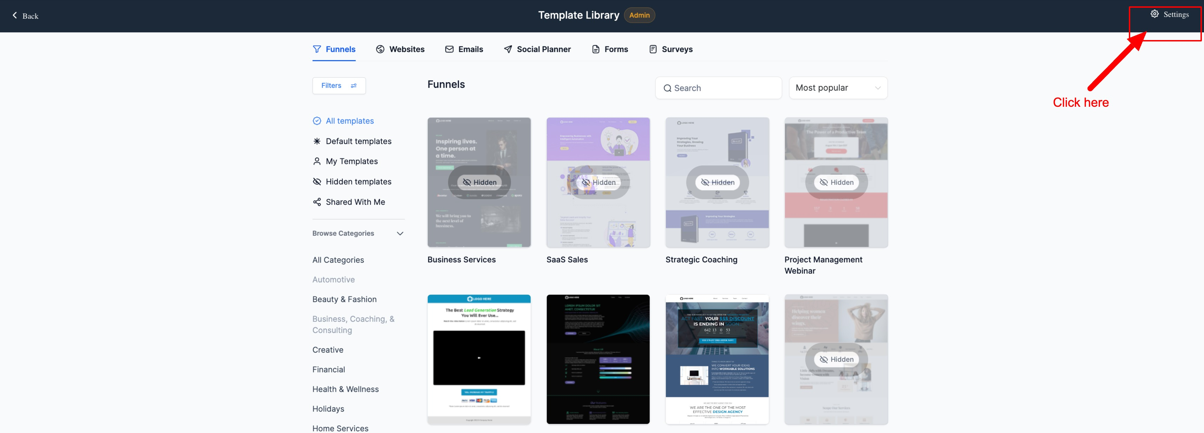Click the Websites globe icon
Screen dimensions: 1204x433
pos(380,49)
